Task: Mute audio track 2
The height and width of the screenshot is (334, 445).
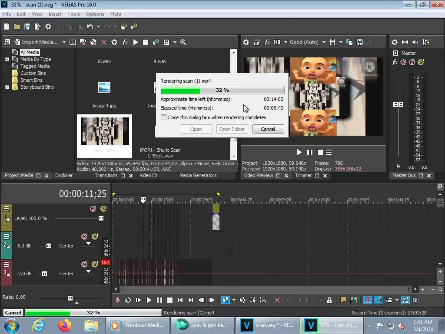Action: [x=84, y=237]
